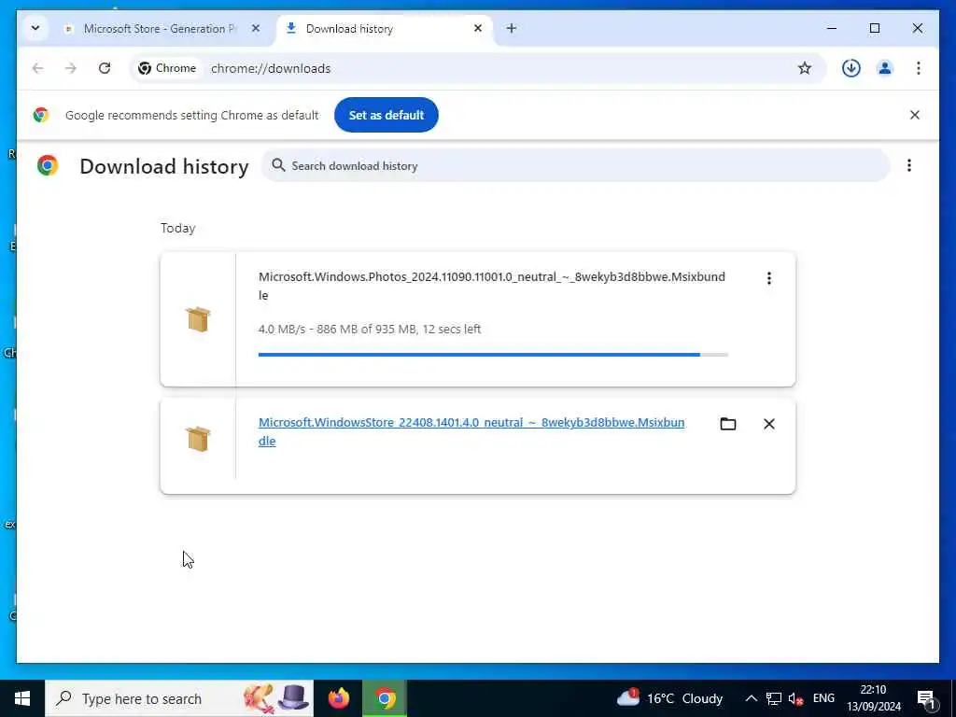The image size is (956, 717).
Task: Show WindowsStore bundle in folder
Action: [728, 424]
